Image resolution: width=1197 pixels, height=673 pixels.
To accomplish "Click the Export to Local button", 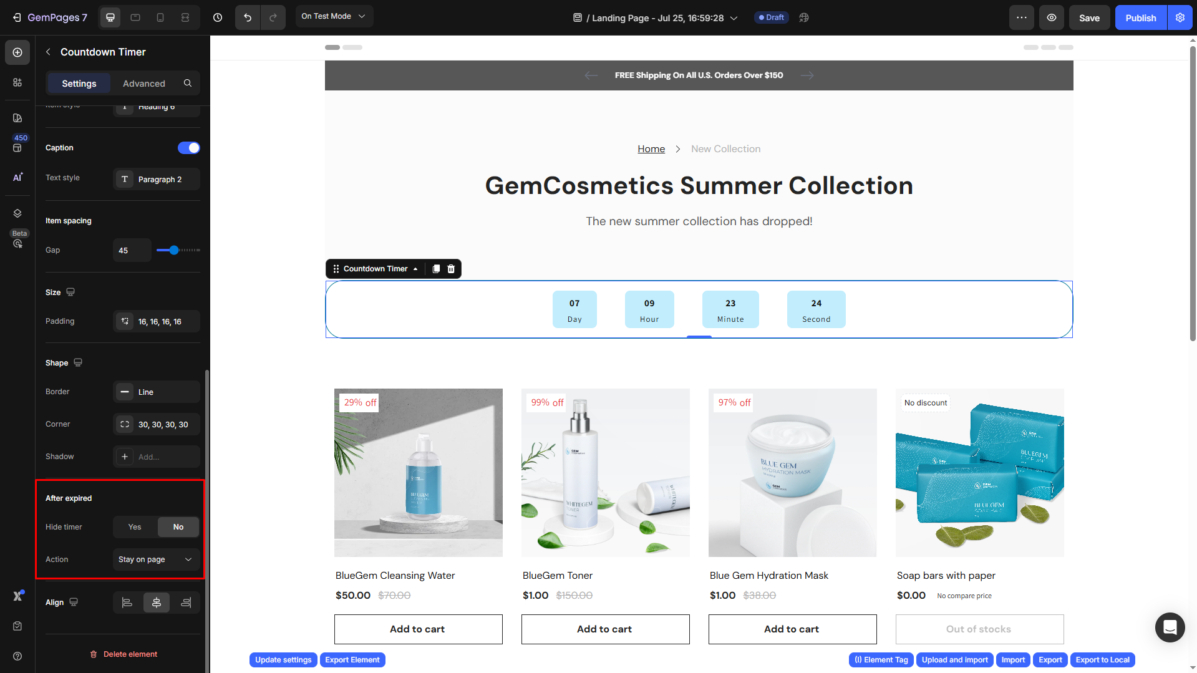I will [1103, 660].
